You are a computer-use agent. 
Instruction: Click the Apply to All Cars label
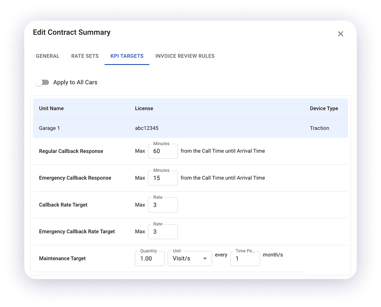tap(75, 82)
